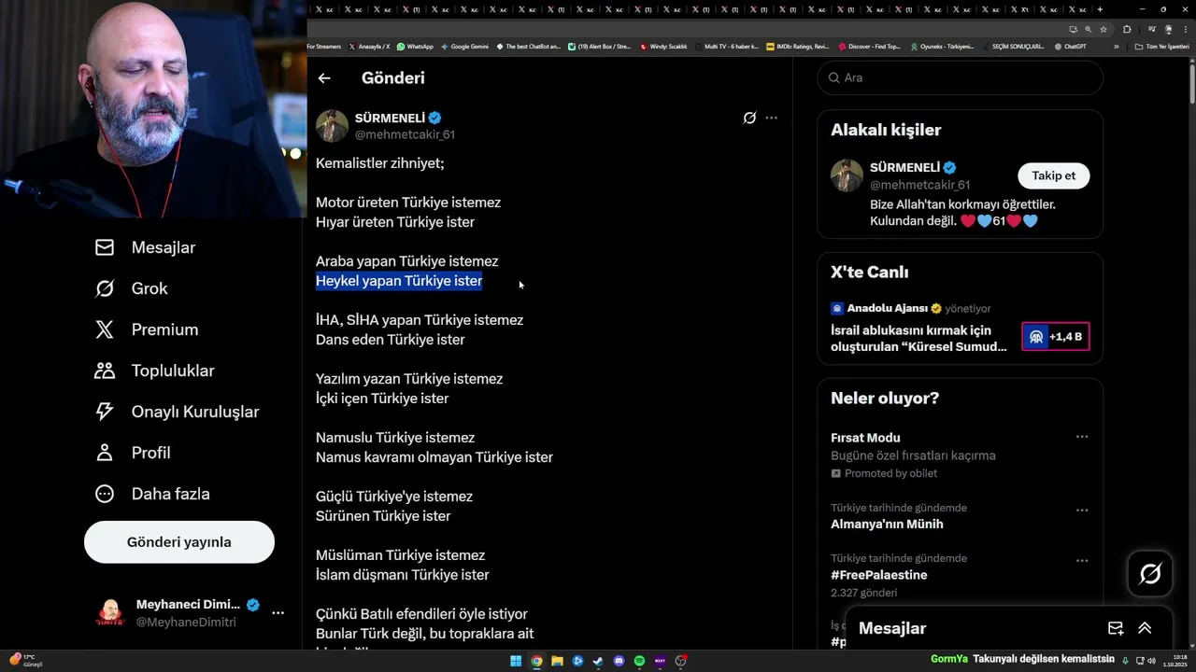Click the Gönderi yayınla button

point(179,542)
